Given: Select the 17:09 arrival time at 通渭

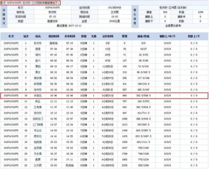Looking at the screenshot, I should coord(54,160).
